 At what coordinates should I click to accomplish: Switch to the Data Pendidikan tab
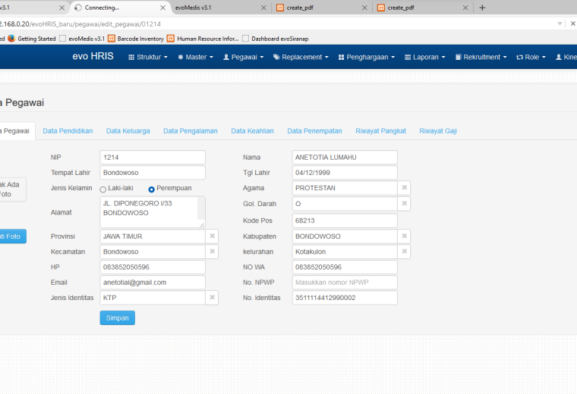pyautogui.click(x=68, y=131)
